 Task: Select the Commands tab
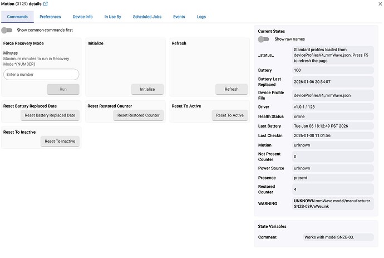click(x=17, y=17)
